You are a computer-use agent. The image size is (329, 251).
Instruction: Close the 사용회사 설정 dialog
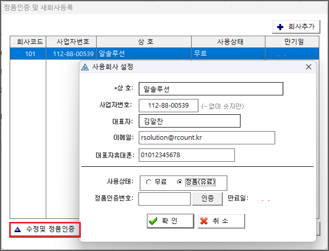[309, 67]
